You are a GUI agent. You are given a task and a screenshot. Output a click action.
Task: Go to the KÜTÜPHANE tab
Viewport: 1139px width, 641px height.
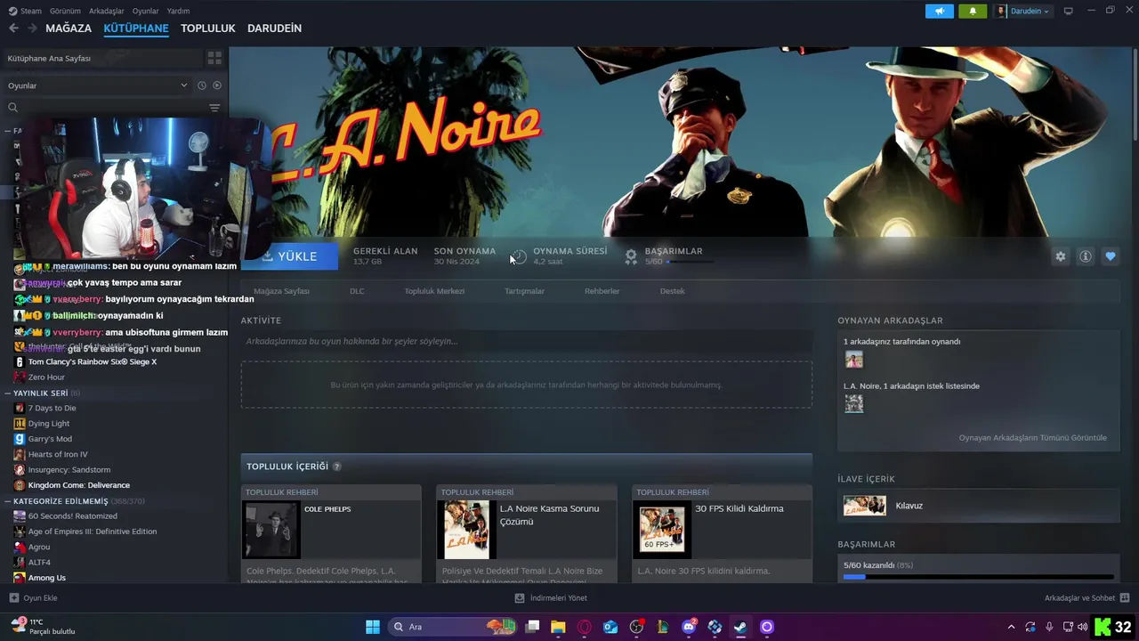coord(136,28)
